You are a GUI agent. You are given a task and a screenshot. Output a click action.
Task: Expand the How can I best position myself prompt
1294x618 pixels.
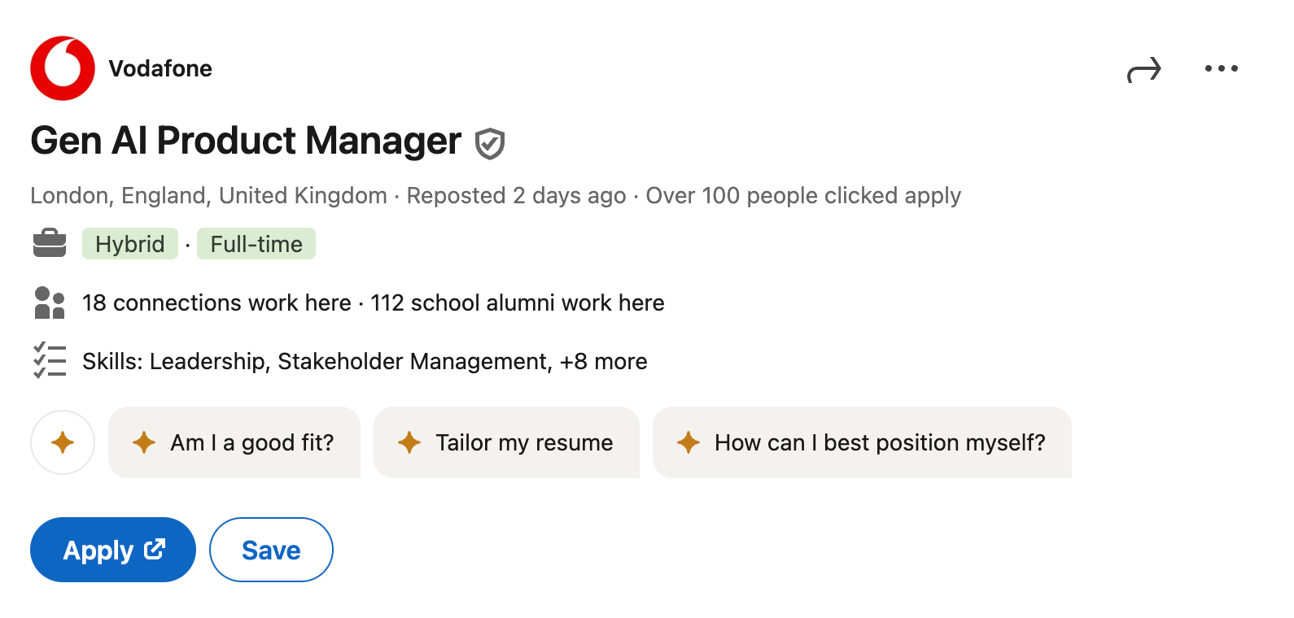click(862, 442)
